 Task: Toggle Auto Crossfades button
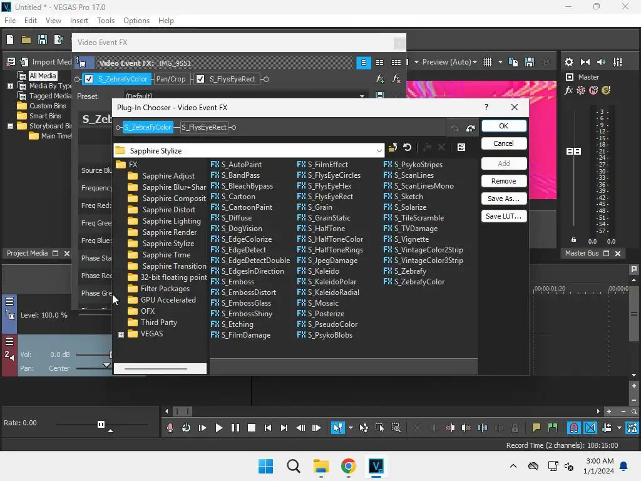[x=590, y=428]
